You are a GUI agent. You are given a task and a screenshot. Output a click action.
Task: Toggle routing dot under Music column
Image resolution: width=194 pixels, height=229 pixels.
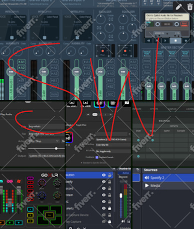point(152,140)
